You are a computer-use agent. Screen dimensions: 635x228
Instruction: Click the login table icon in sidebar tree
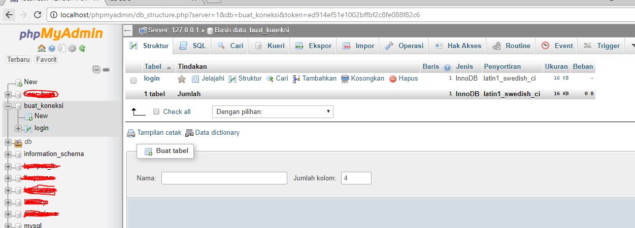pyautogui.click(x=28, y=128)
